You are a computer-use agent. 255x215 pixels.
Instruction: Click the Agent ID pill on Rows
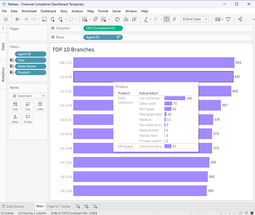point(103,37)
